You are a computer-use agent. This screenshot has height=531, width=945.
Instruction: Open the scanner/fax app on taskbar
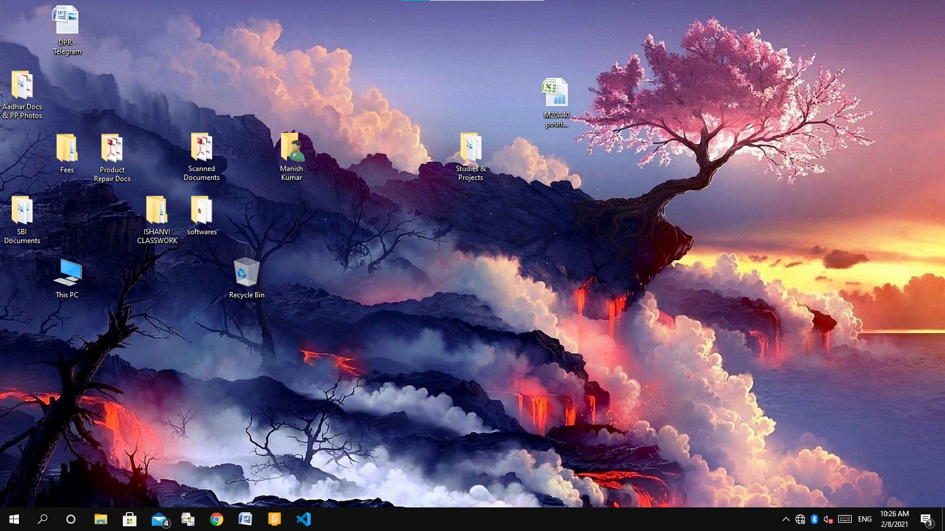tap(188, 519)
